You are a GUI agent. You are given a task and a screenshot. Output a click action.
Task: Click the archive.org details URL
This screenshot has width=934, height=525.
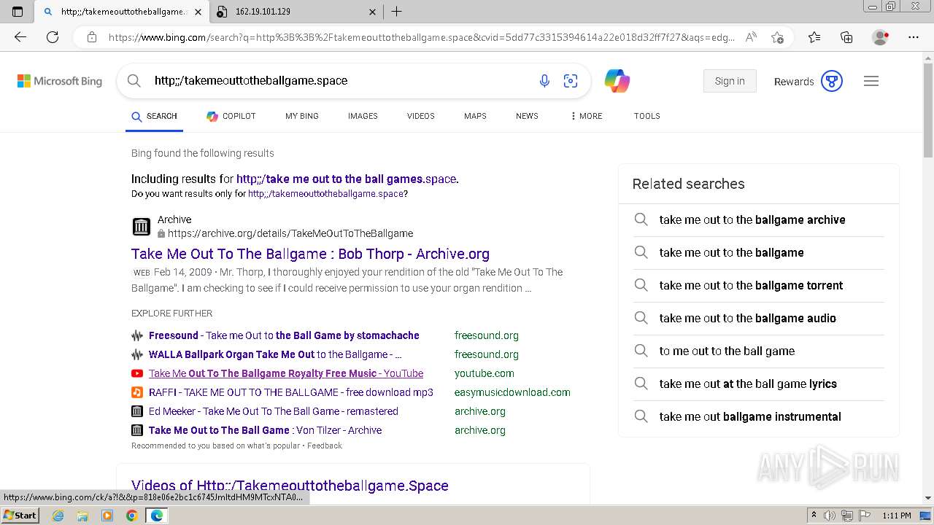click(x=290, y=233)
